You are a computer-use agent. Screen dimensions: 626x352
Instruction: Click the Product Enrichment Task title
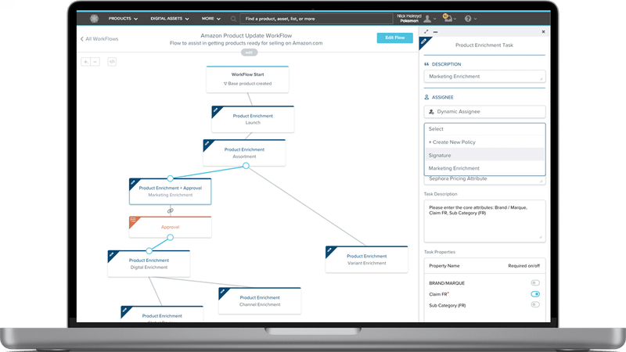tap(484, 45)
